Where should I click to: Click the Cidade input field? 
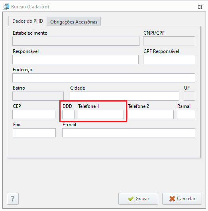point(124,96)
